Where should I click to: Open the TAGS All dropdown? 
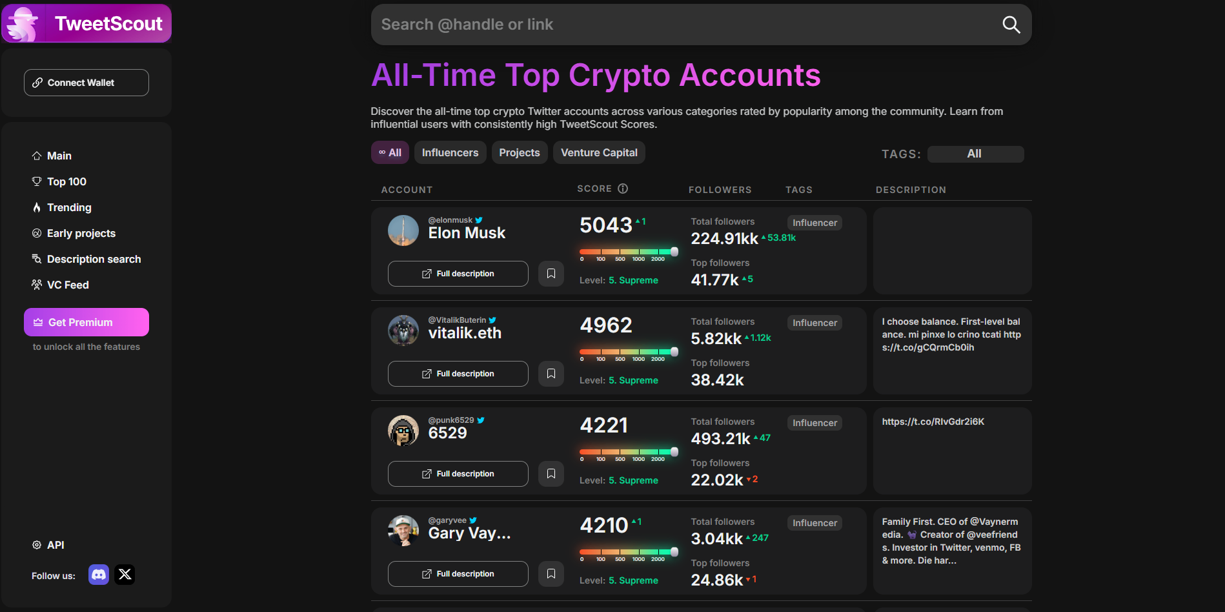[975, 154]
